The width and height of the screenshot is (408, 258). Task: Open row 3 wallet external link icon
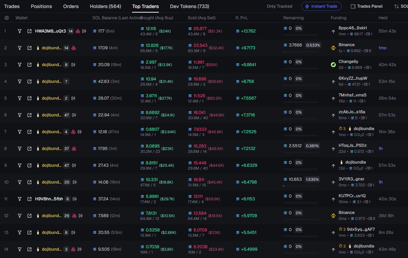(x=29, y=65)
